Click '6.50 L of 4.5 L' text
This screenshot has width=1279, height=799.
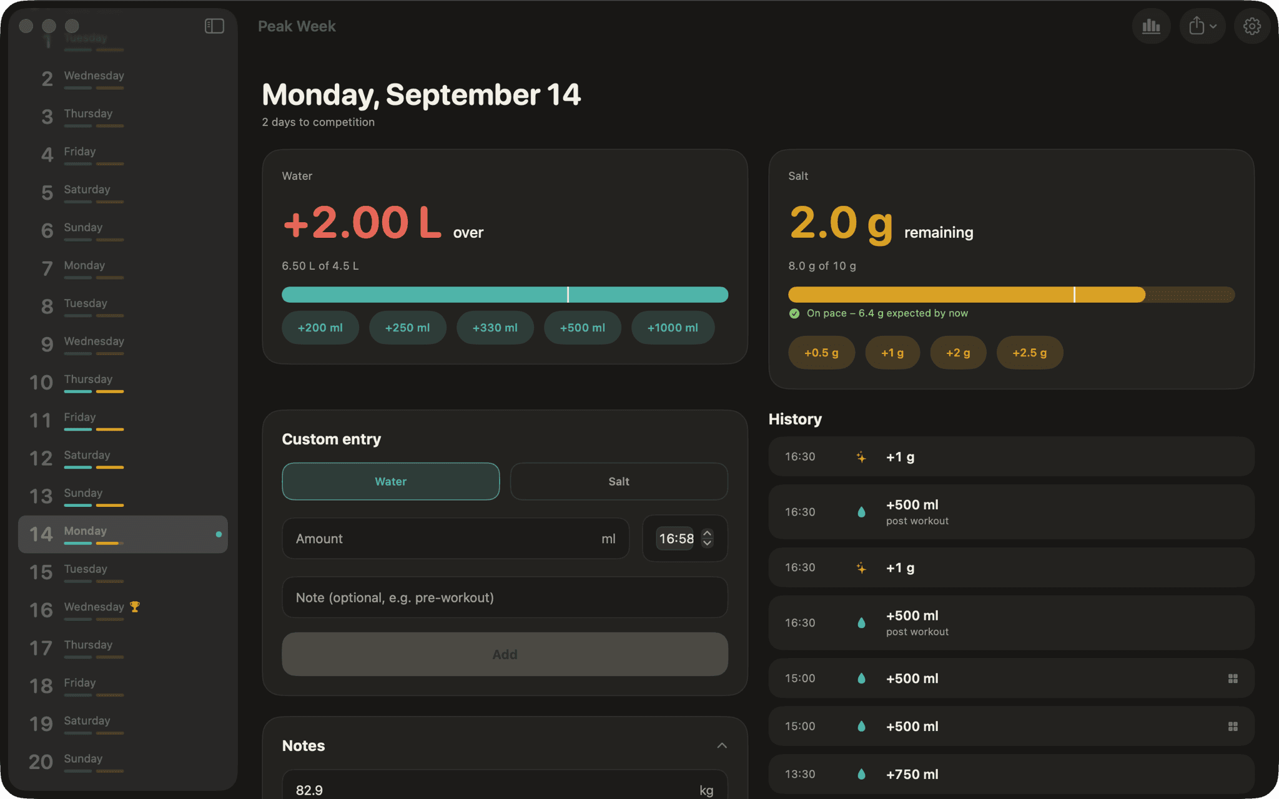320,266
